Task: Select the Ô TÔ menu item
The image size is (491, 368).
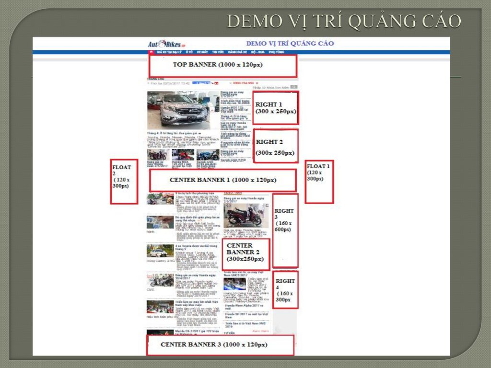Action: click(x=189, y=52)
